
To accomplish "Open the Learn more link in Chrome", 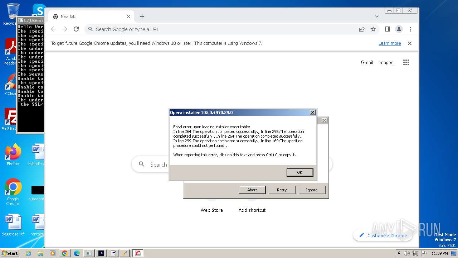I will 390,43.
